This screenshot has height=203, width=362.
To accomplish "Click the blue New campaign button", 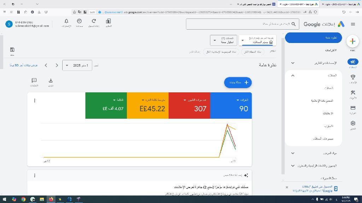I will [238, 82].
